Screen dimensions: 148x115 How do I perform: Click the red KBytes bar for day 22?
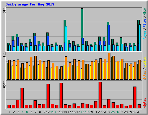[100, 95]
